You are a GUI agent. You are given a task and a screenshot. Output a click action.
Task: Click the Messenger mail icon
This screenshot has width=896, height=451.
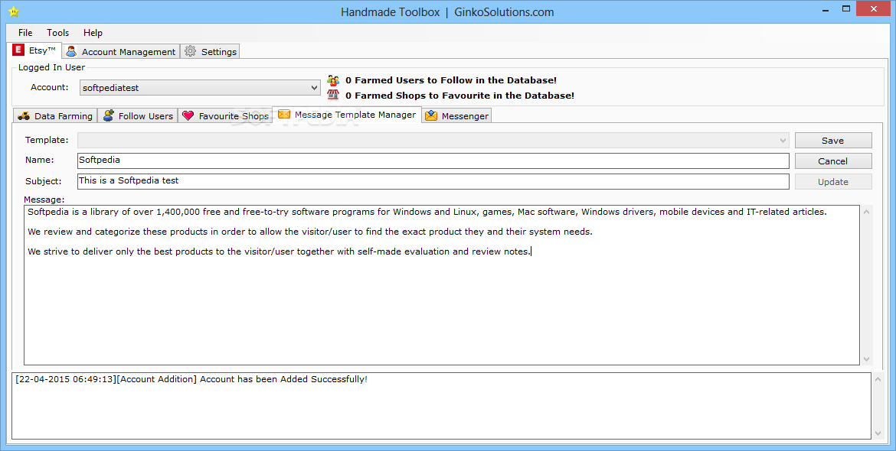click(x=431, y=115)
